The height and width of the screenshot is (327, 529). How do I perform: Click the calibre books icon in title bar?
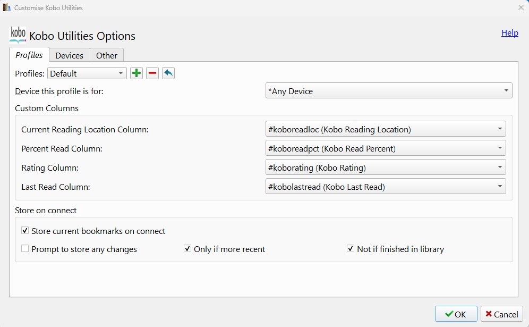[x=6, y=8]
